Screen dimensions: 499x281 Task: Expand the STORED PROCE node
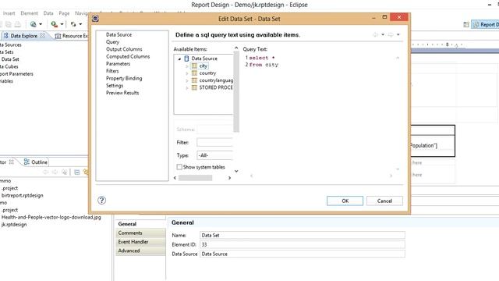tap(187, 87)
